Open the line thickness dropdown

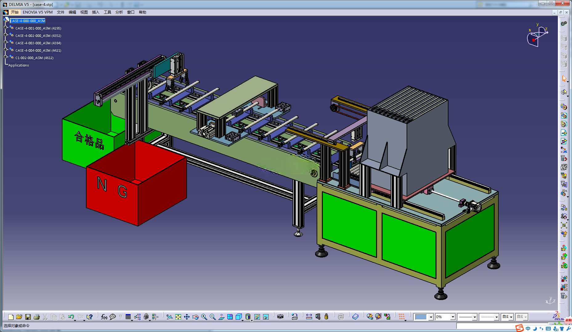[475, 317]
